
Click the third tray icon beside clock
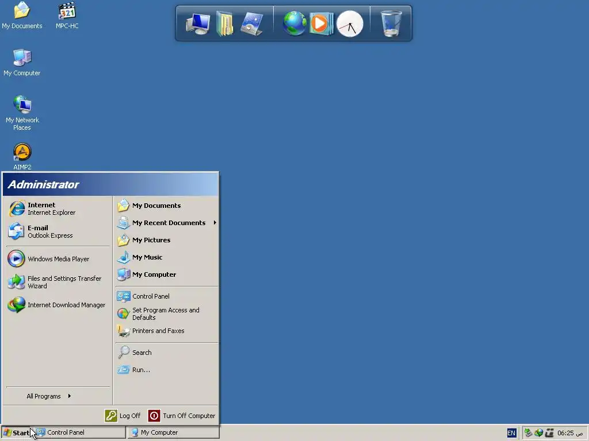[x=549, y=433]
